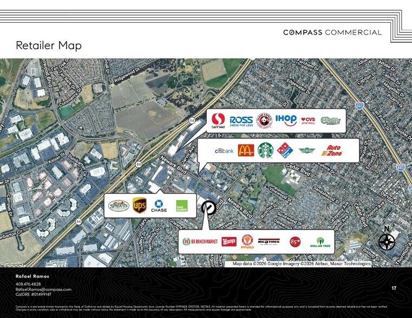Select the 99 Ranch Market logo
This screenshot has height=318, width=412.
point(199,242)
